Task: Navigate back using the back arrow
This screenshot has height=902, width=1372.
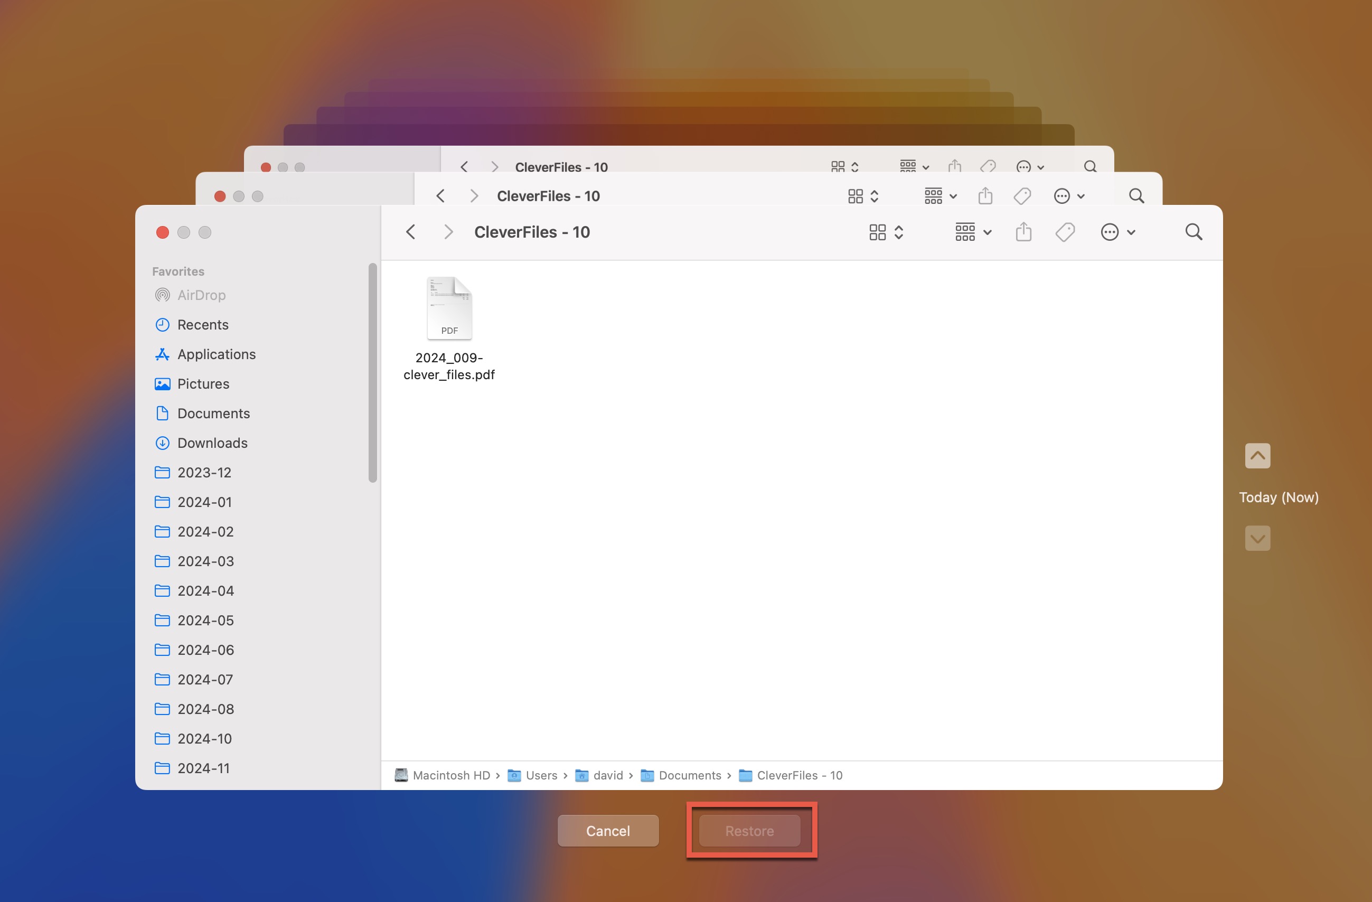Action: (x=410, y=231)
